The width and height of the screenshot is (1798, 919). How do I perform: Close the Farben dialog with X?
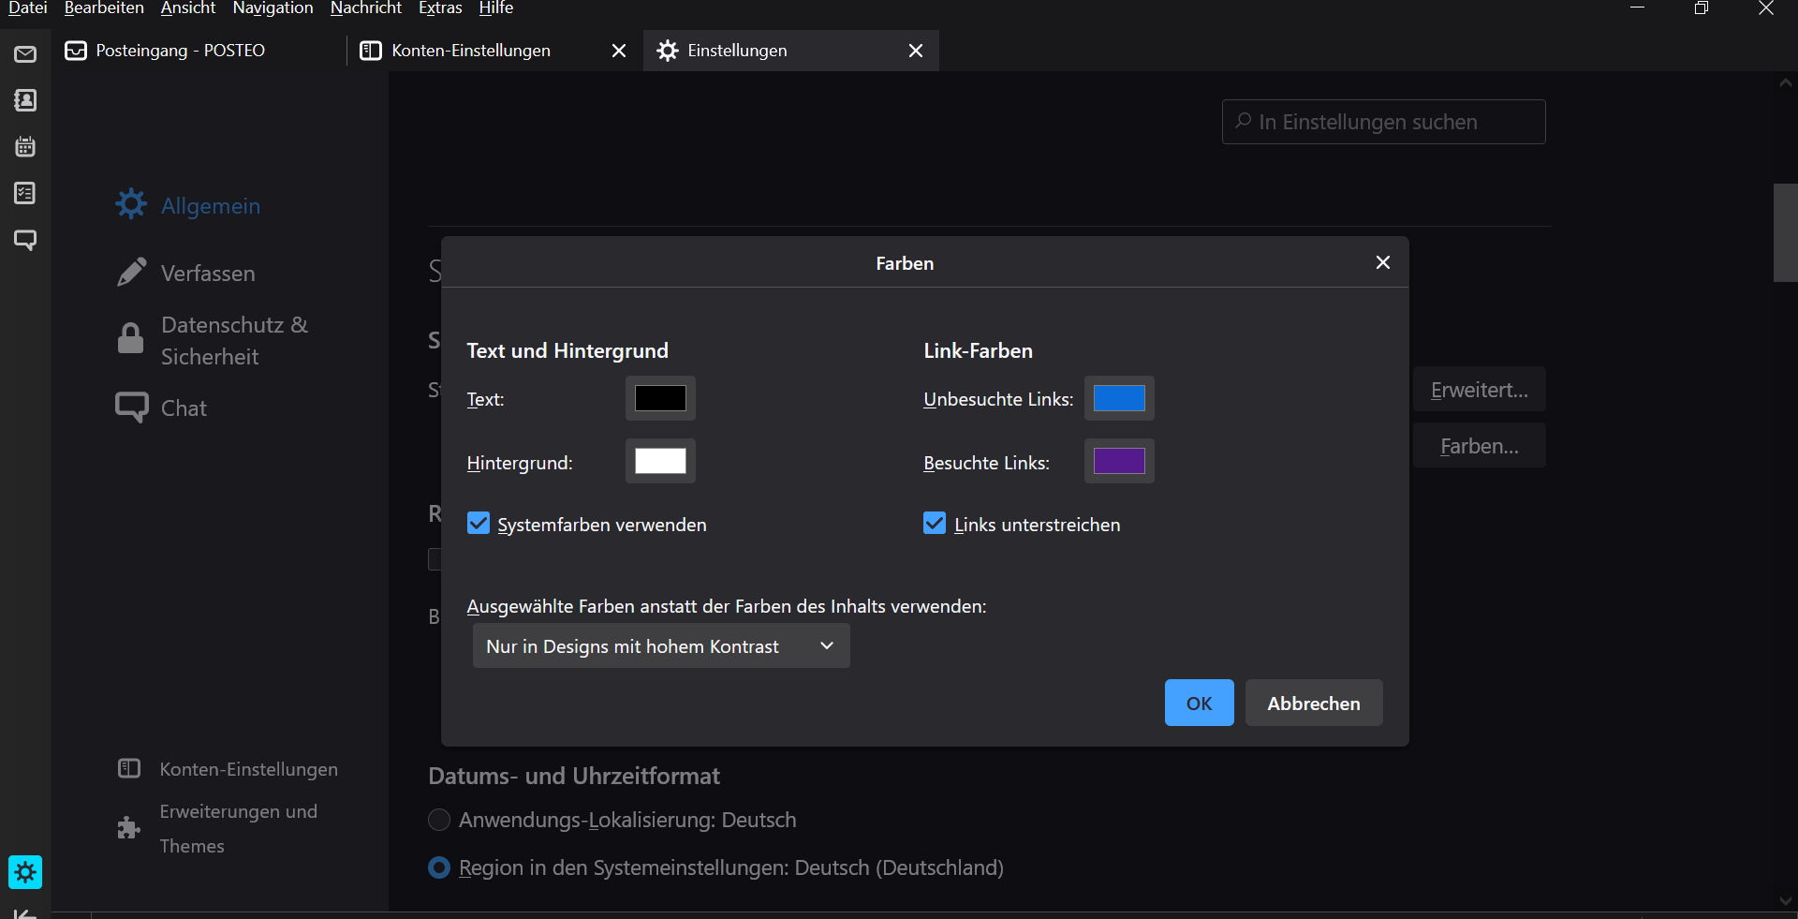tap(1382, 262)
